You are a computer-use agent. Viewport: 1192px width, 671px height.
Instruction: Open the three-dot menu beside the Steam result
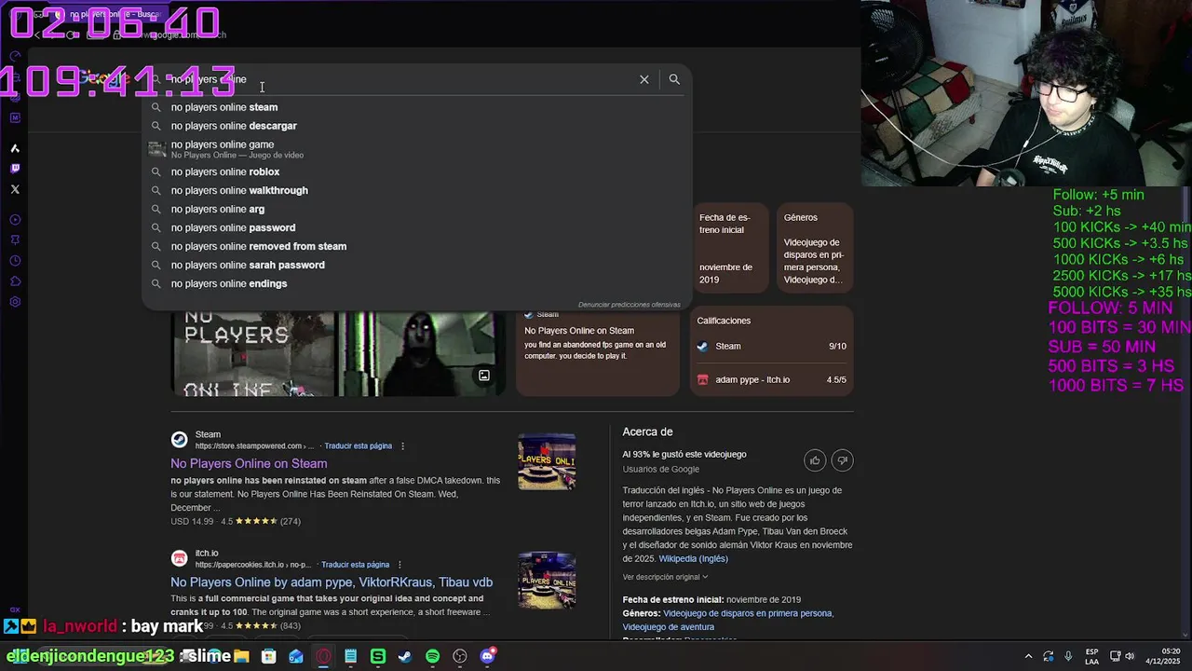pyautogui.click(x=402, y=445)
